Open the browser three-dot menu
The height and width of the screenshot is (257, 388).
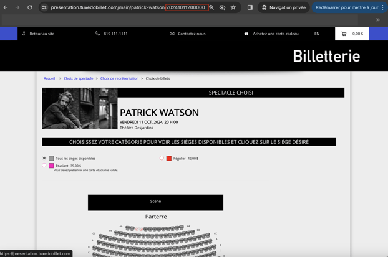(x=383, y=7)
